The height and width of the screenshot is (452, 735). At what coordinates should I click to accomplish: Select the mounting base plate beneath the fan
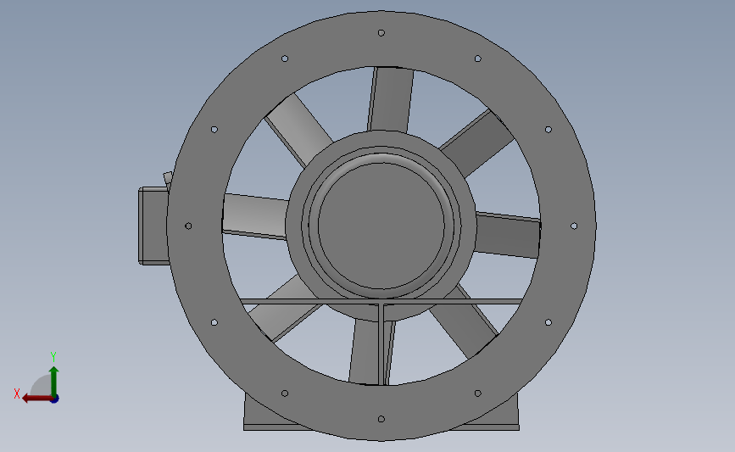[381, 427]
